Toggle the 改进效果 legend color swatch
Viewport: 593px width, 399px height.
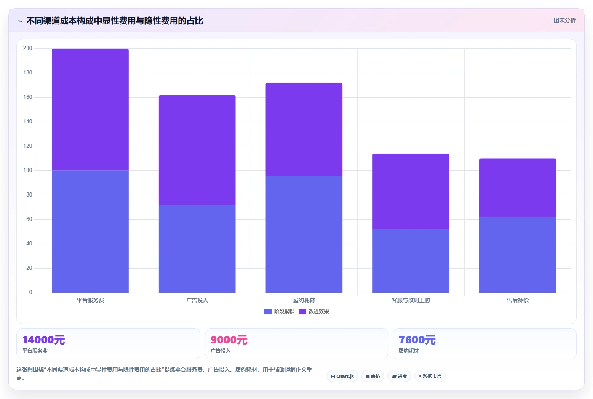[302, 312]
